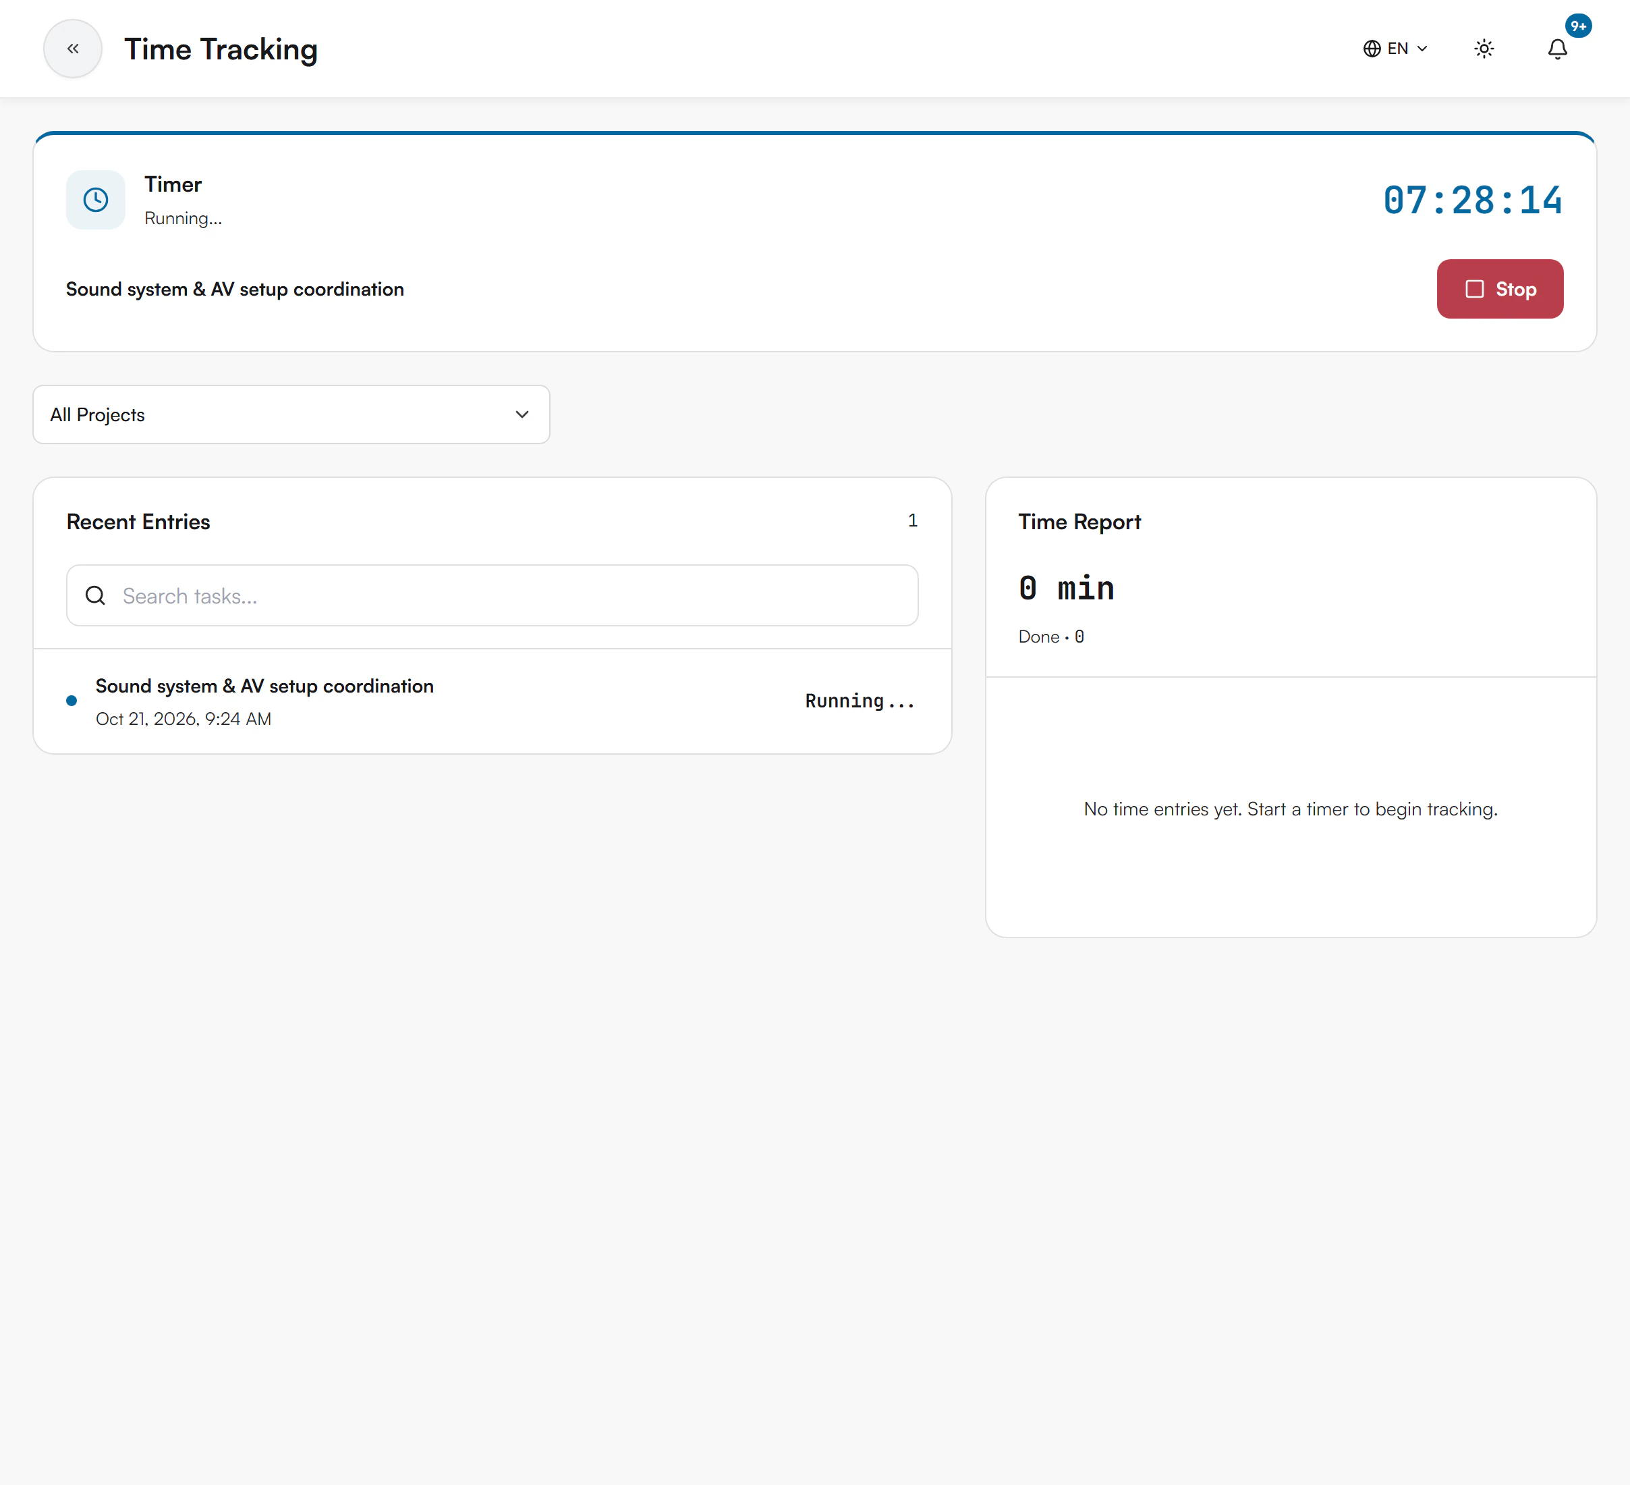Click the blue dot beside running entry
1630x1485 pixels.
point(71,701)
